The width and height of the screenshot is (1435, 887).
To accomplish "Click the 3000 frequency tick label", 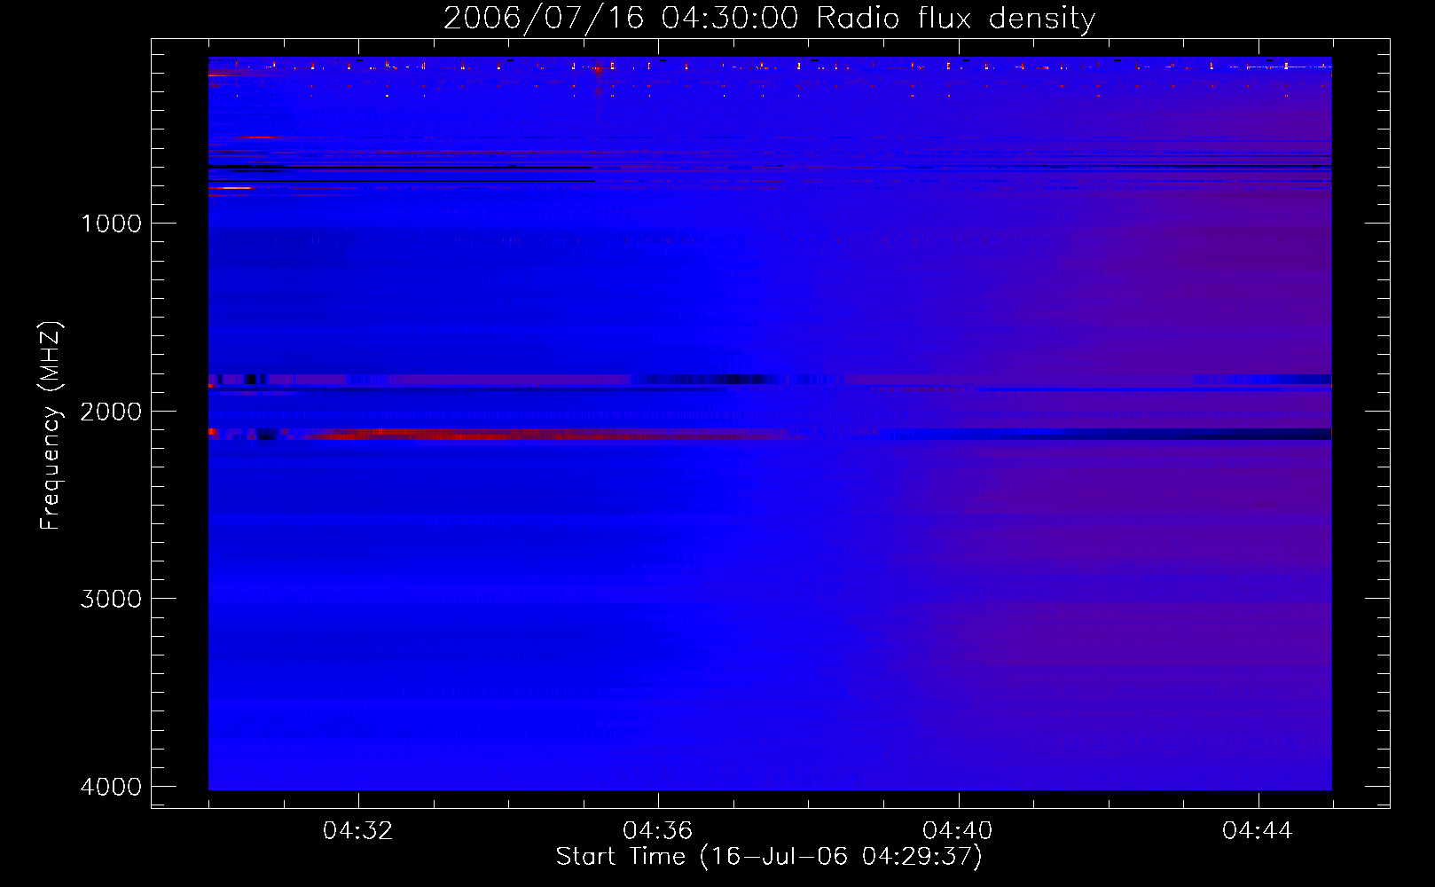I will click(x=111, y=599).
